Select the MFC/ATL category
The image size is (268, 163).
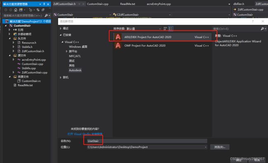pyautogui.click(x=75, y=56)
